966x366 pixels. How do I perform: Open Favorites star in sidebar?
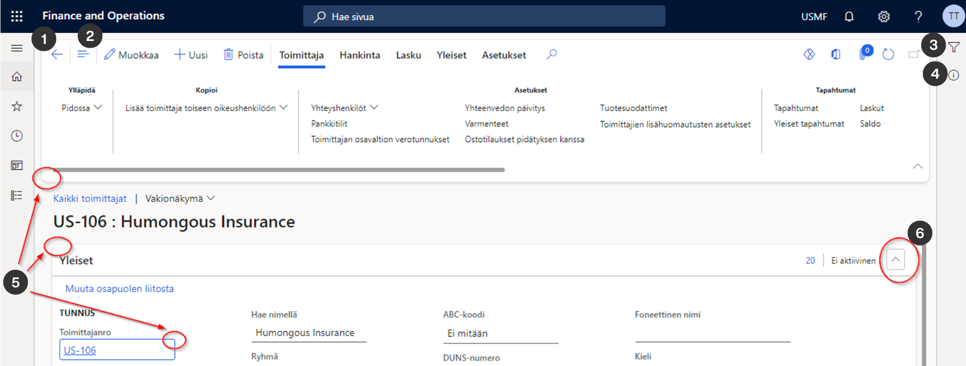point(17,106)
